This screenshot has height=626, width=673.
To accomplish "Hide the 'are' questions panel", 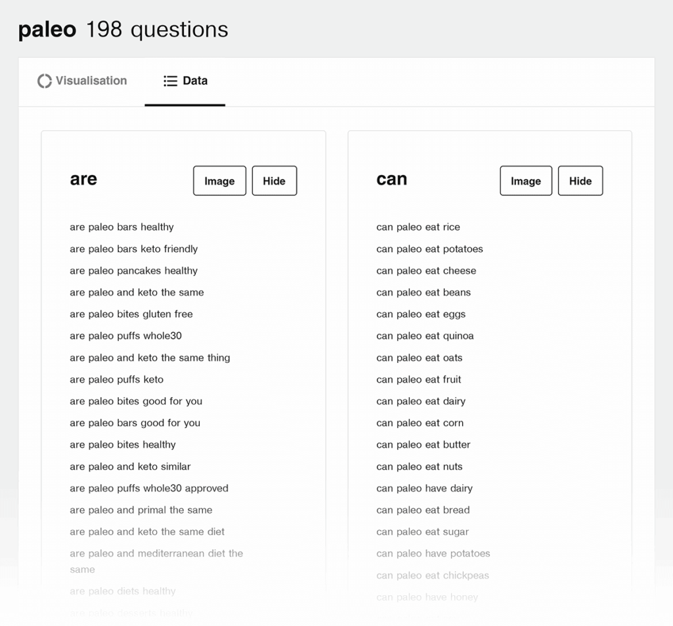I will (x=274, y=180).
